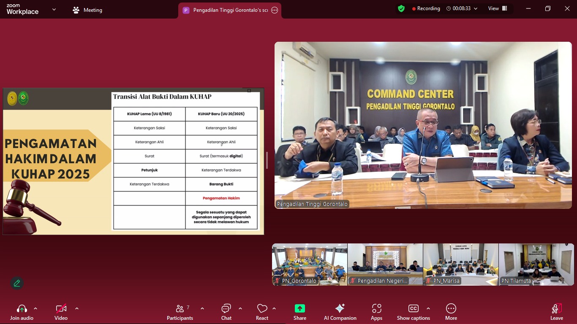
Task: Toggle your Video on
Action: tap(60, 308)
